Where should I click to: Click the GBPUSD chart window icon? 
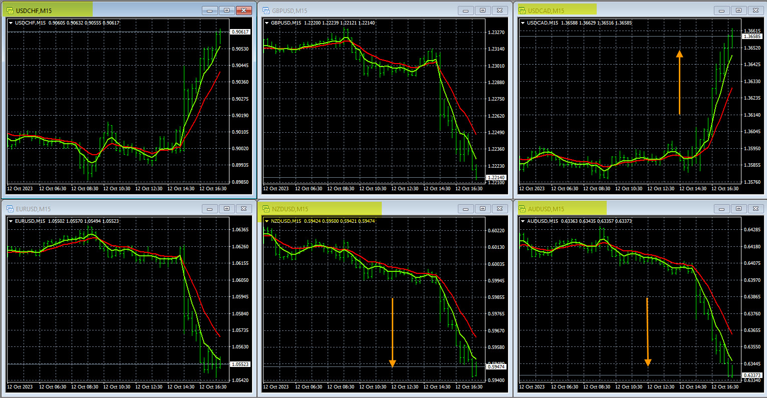tap(266, 11)
